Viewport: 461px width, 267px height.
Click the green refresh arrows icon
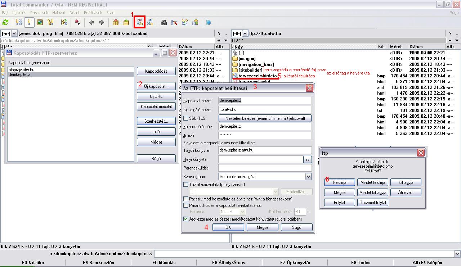tap(5, 22)
